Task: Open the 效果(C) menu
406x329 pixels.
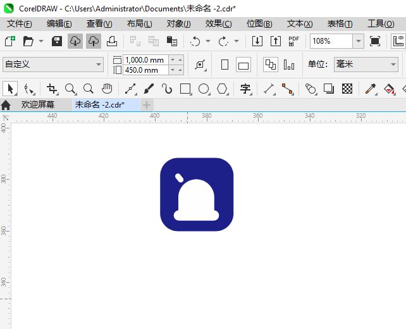Action: click(x=219, y=24)
